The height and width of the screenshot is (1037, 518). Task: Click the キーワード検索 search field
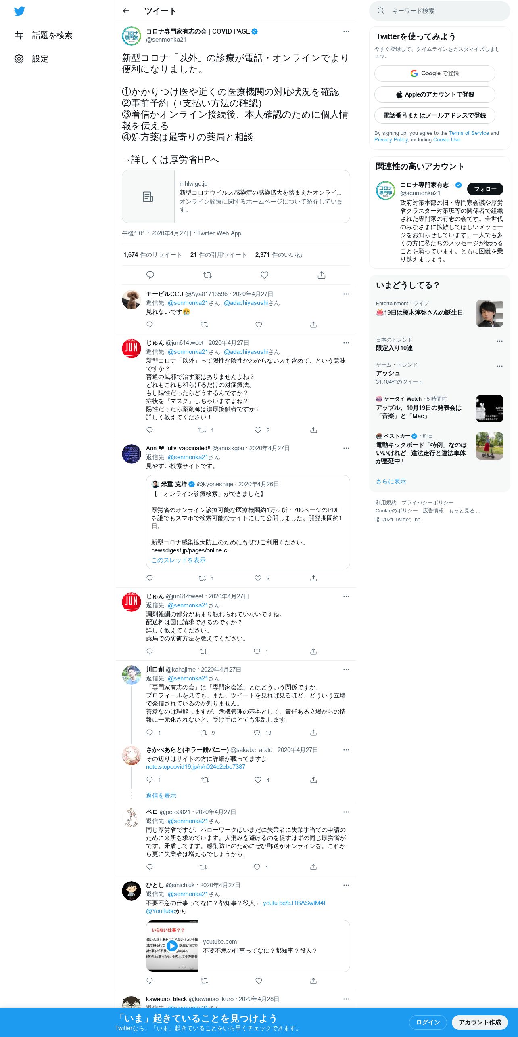pos(440,11)
